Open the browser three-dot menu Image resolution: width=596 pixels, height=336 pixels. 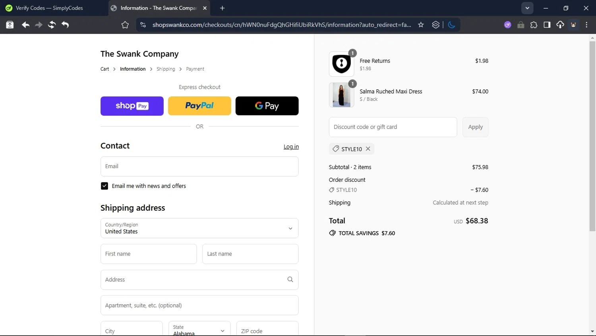586,25
